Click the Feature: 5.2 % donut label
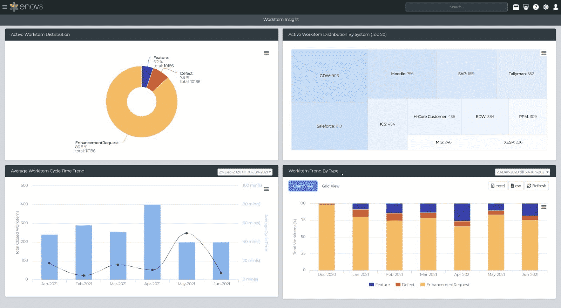Image resolution: width=561 pixels, height=308 pixels. tap(163, 62)
